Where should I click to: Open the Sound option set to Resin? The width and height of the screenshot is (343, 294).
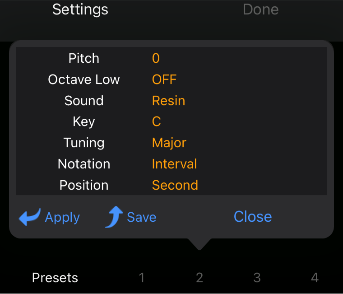coord(168,101)
